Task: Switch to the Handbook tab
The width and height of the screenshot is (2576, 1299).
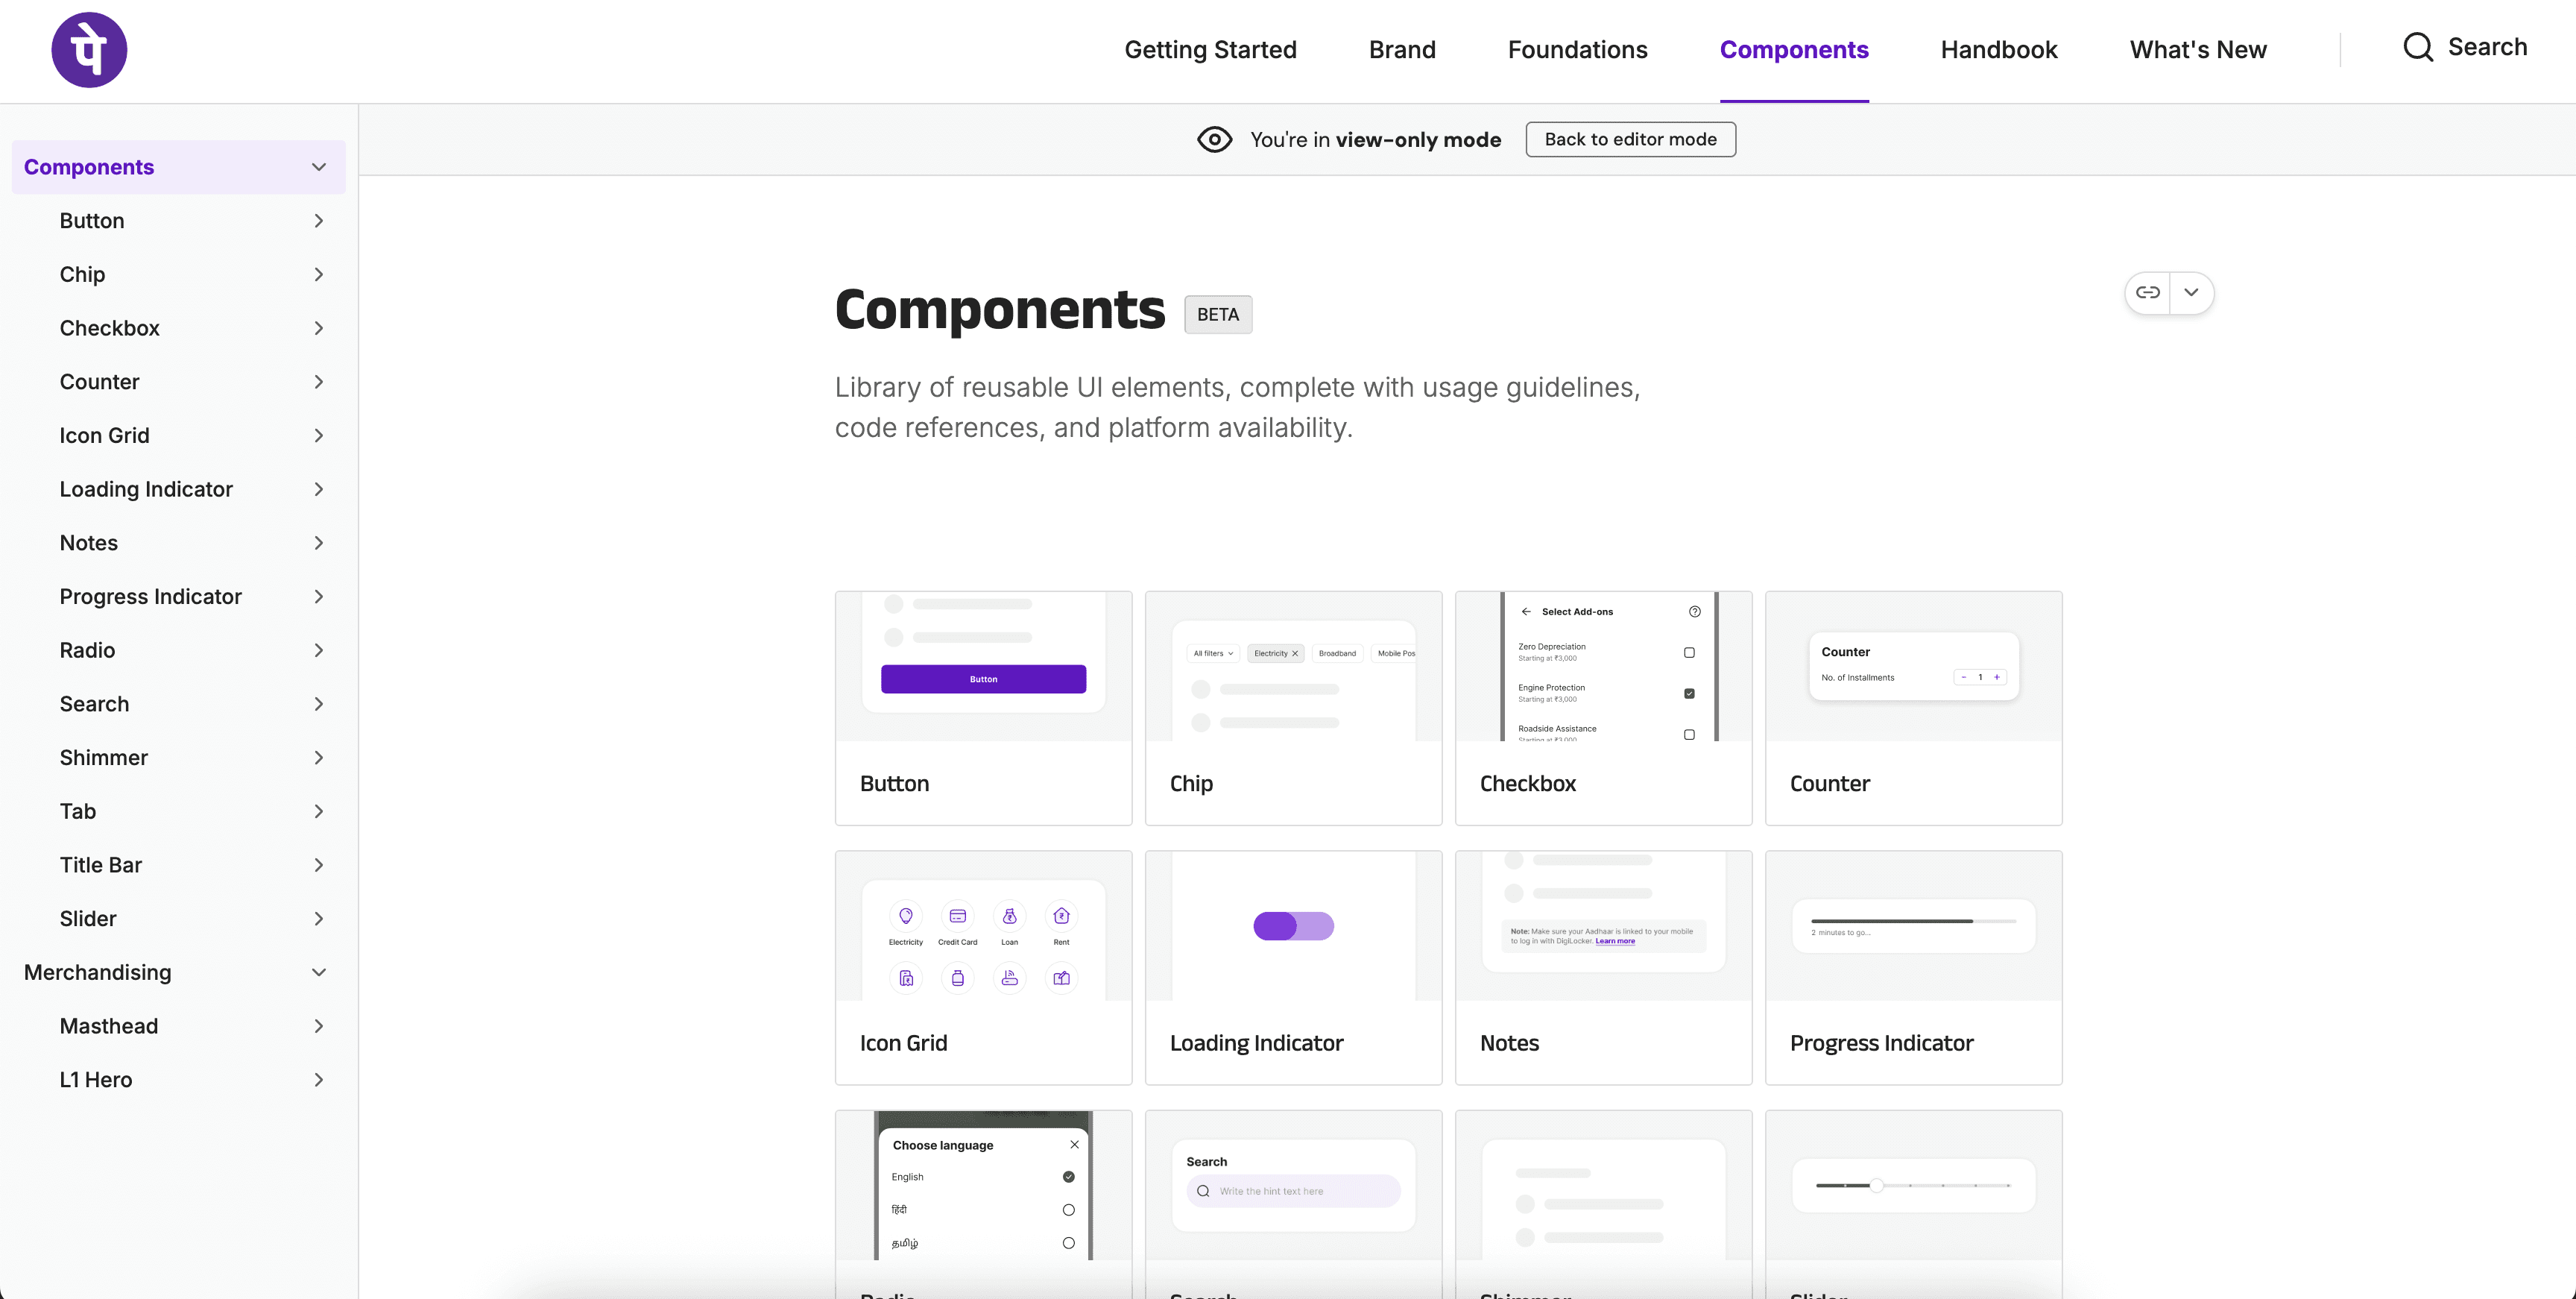Action: [x=1998, y=50]
